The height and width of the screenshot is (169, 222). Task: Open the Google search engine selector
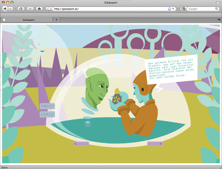pyautogui.click(x=183, y=9)
